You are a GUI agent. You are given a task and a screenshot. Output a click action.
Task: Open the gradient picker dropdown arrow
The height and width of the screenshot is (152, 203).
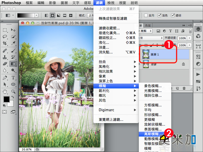coord(36,15)
